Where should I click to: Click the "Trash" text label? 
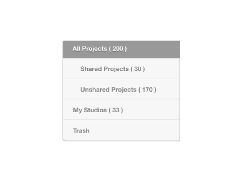click(x=81, y=131)
